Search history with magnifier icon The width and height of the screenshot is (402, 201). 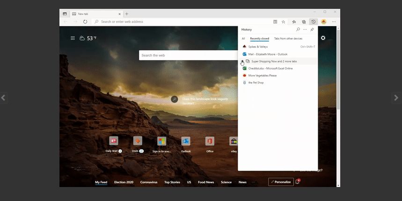[x=298, y=29]
